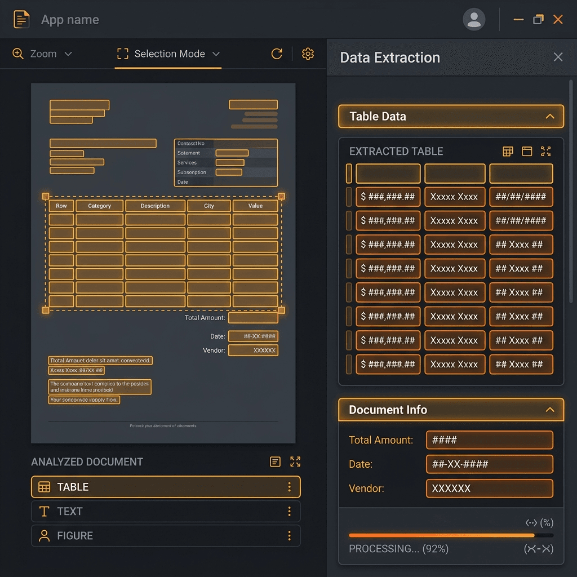Click the Zoom magnifier icon
This screenshot has height=577, width=577.
(x=18, y=54)
